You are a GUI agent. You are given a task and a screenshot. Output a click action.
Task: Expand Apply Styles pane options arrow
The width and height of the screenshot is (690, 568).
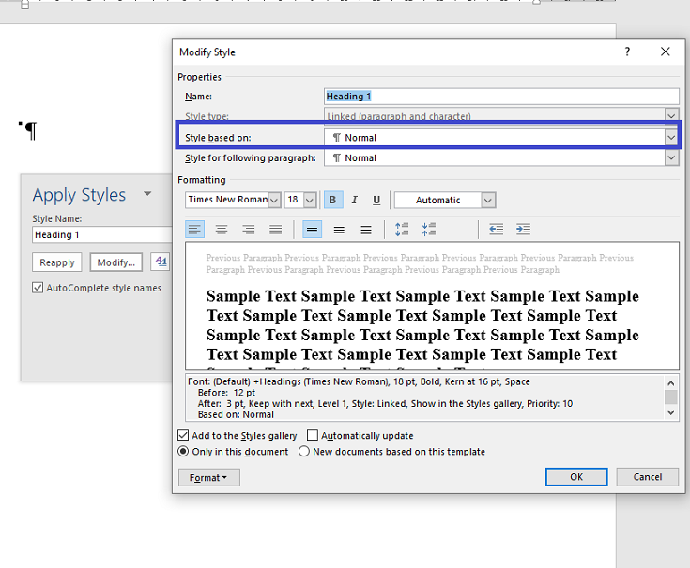click(x=147, y=193)
